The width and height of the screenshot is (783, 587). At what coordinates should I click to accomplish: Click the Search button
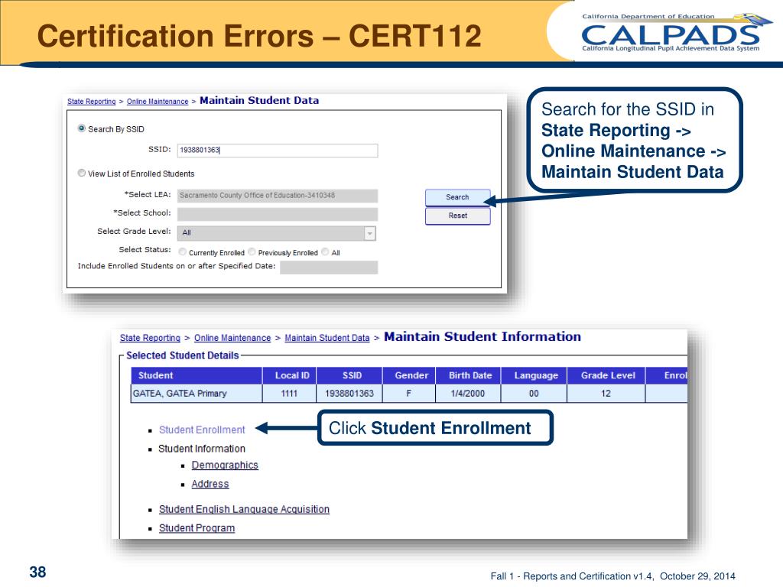click(x=457, y=197)
